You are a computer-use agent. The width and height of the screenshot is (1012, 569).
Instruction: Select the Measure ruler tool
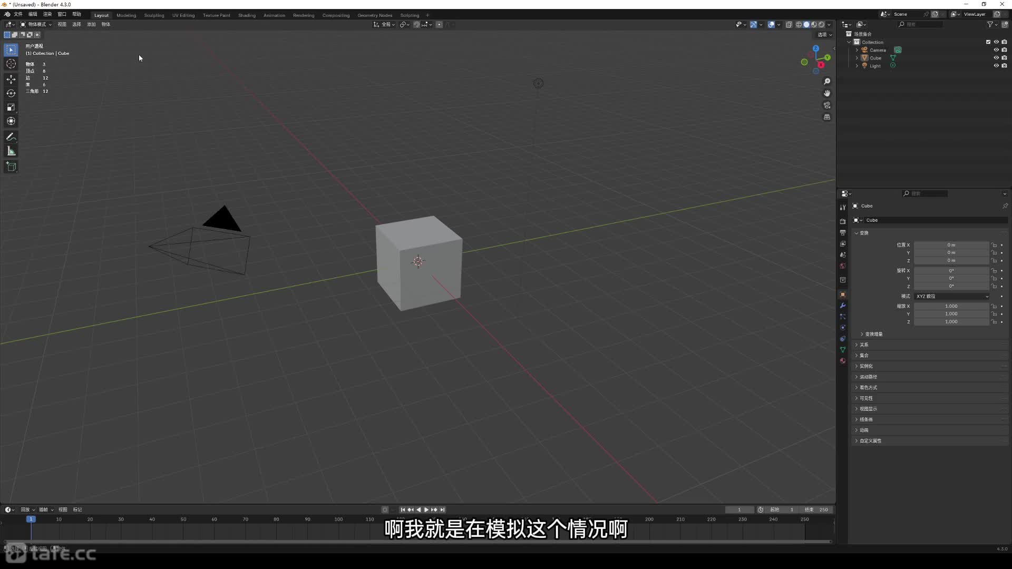(11, 152)
